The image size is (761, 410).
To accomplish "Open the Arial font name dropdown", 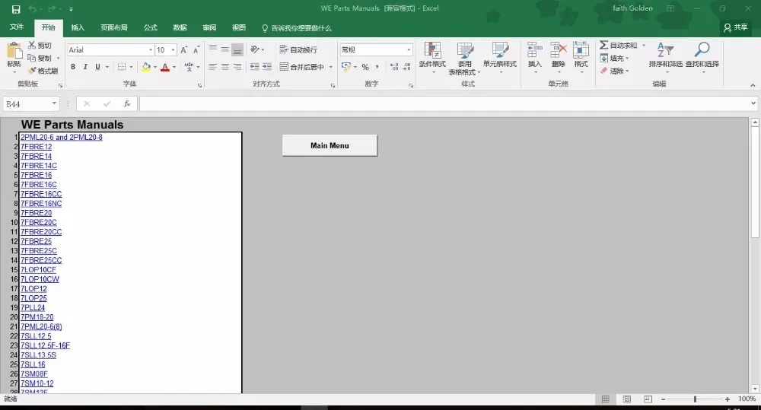I will pos(151,50).
